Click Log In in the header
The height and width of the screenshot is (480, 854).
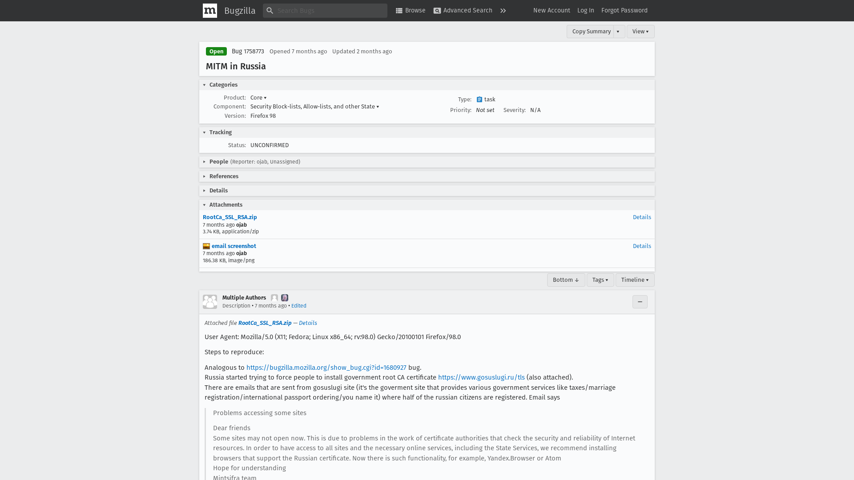click(586, 11)
